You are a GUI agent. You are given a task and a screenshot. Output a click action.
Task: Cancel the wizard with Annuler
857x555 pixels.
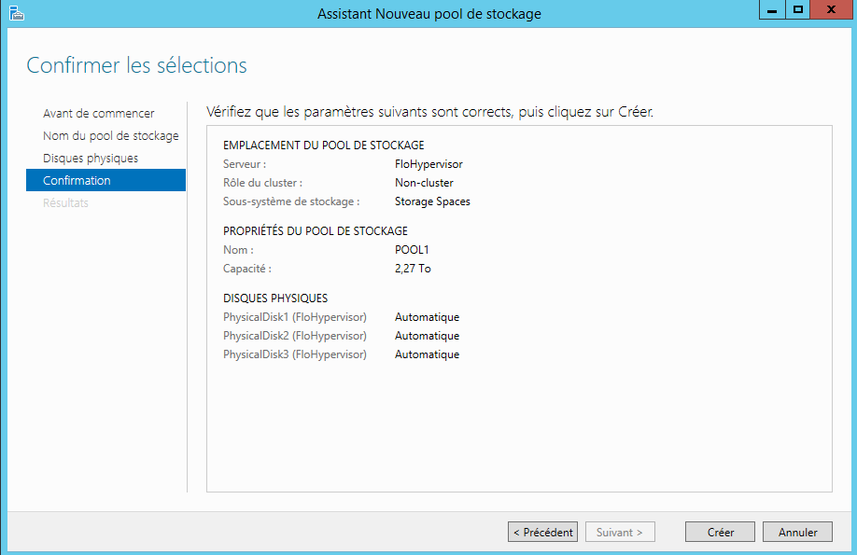tap(798, 533)
